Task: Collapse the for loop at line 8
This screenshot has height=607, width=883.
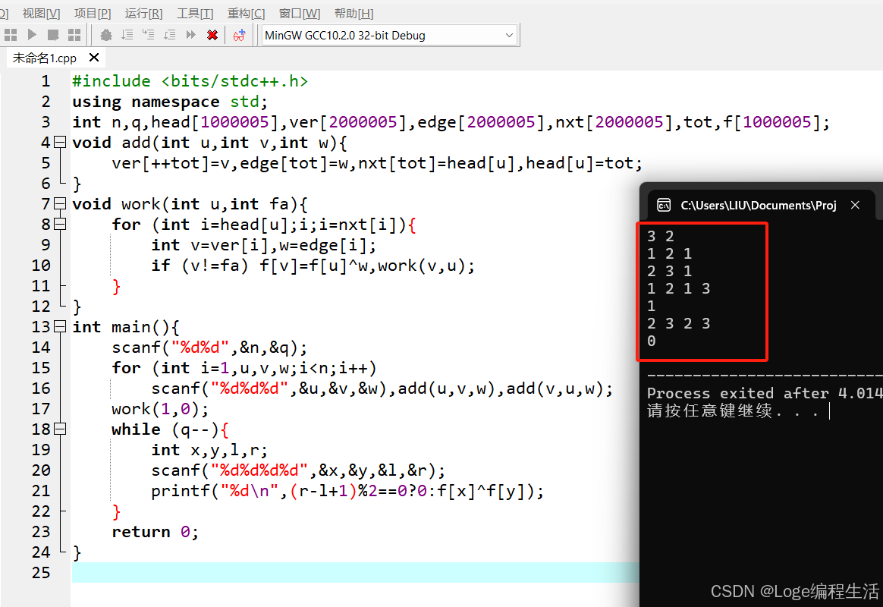Action: 60,224
